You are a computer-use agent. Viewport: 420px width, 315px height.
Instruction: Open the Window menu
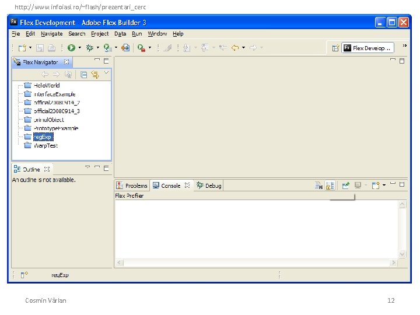click(x=157, y=34)
